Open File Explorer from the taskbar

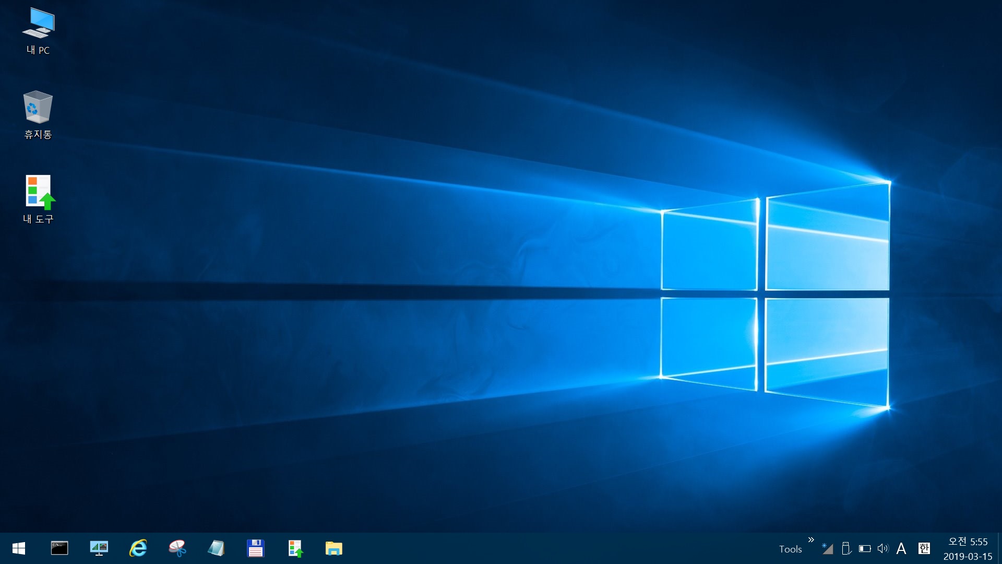point(334,548)
